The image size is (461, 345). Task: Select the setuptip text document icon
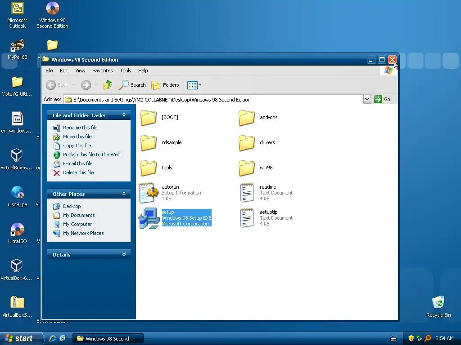point(247,218)
